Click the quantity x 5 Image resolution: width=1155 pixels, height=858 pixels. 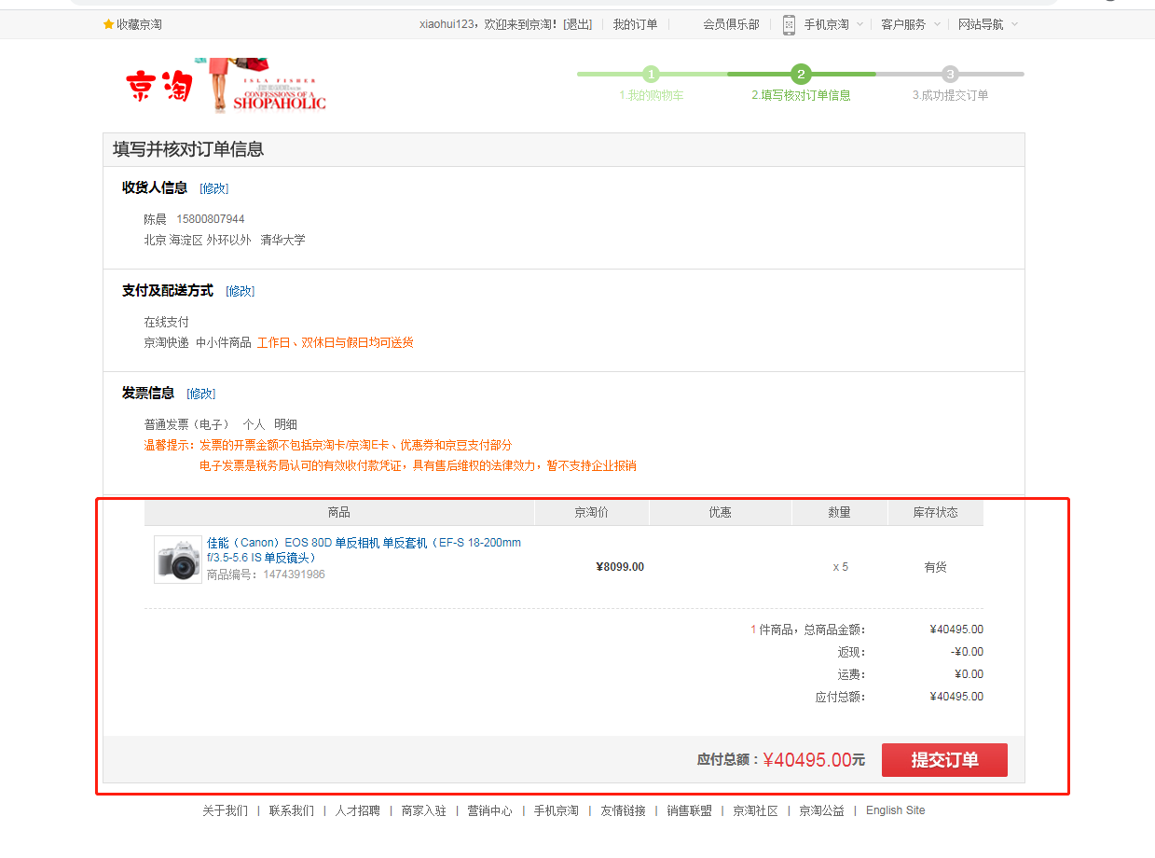coord(841,566)
